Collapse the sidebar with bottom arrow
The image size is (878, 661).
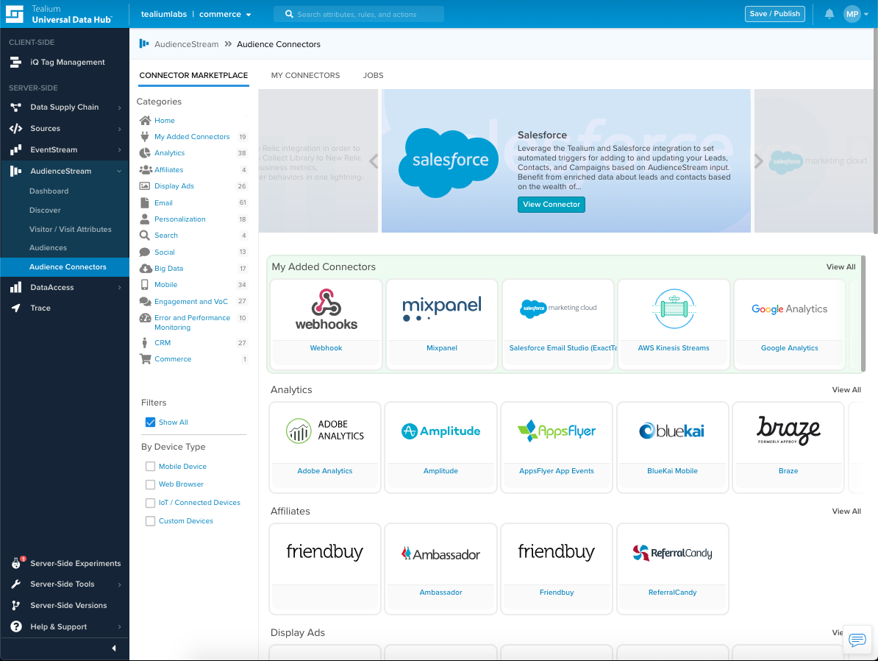(x=113, y=648)
